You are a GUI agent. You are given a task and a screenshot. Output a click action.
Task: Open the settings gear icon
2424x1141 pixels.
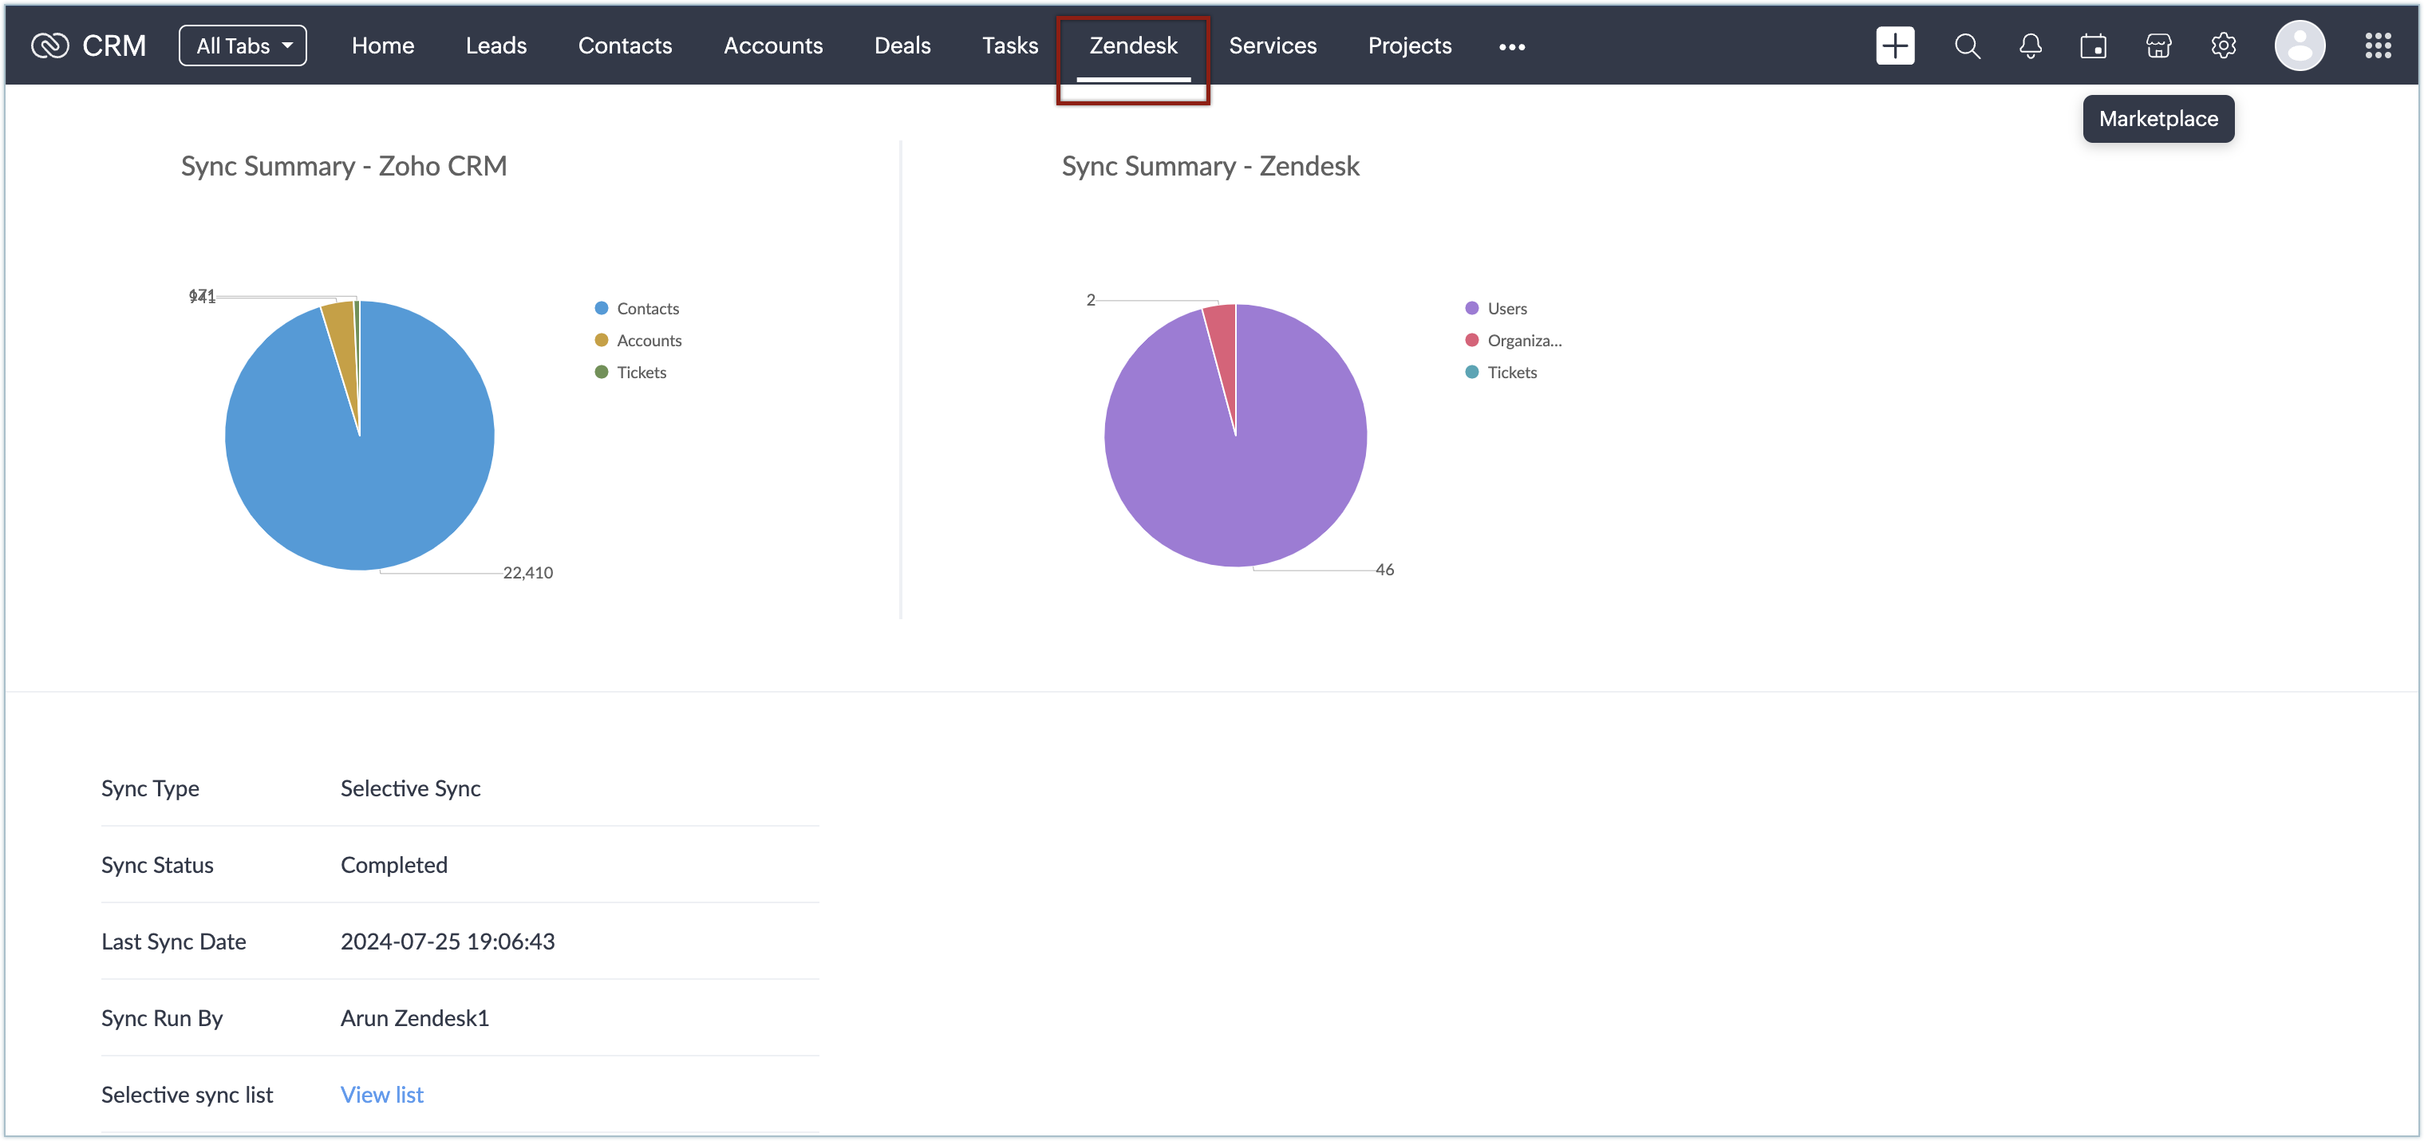pyautogui.click(x=2223, y=45)
